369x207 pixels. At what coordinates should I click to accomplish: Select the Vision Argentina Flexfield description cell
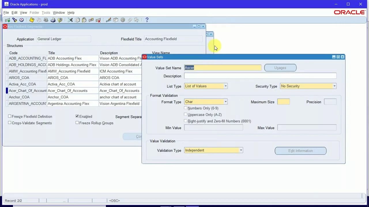coord(121,103)
